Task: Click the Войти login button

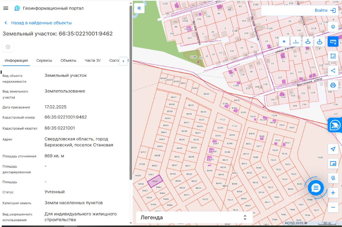Action: coord(325,10)
